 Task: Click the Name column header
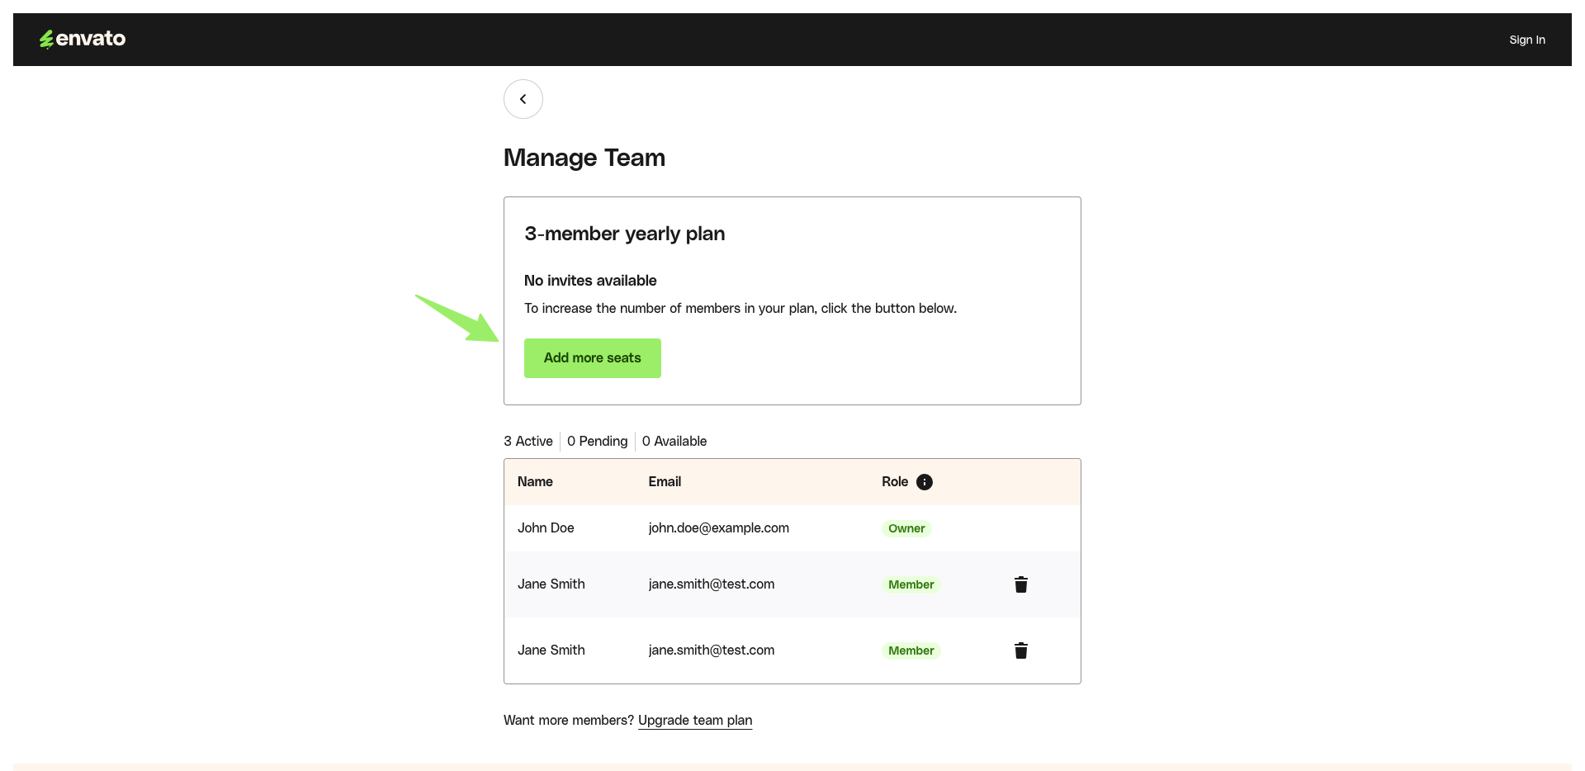pos(535,481)
